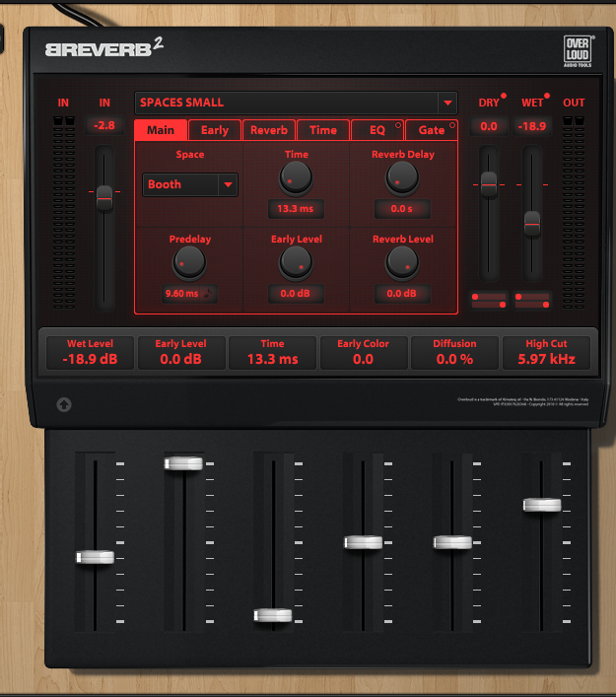Viewport: 616px width, 697px height.
Task: Select the Time tab
Action: point(323,130)
